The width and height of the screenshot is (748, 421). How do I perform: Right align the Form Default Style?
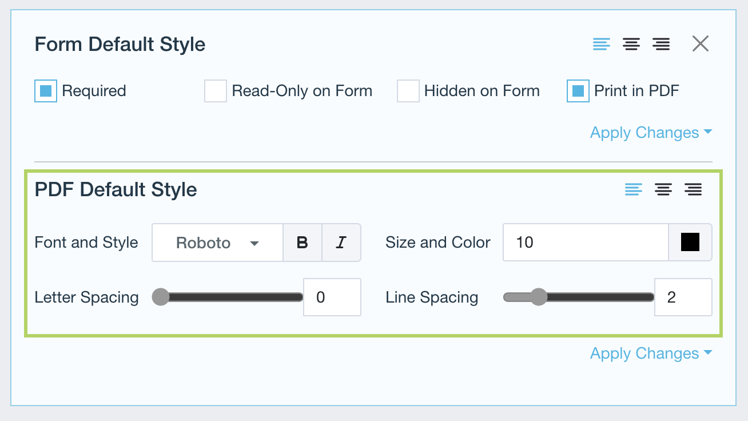click(x=661, y=44)
